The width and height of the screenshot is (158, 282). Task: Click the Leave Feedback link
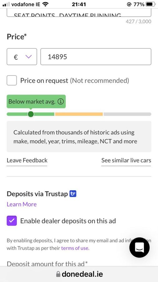tap(27, 160)
